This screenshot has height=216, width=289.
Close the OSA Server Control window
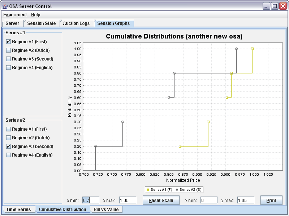point(283,6)
